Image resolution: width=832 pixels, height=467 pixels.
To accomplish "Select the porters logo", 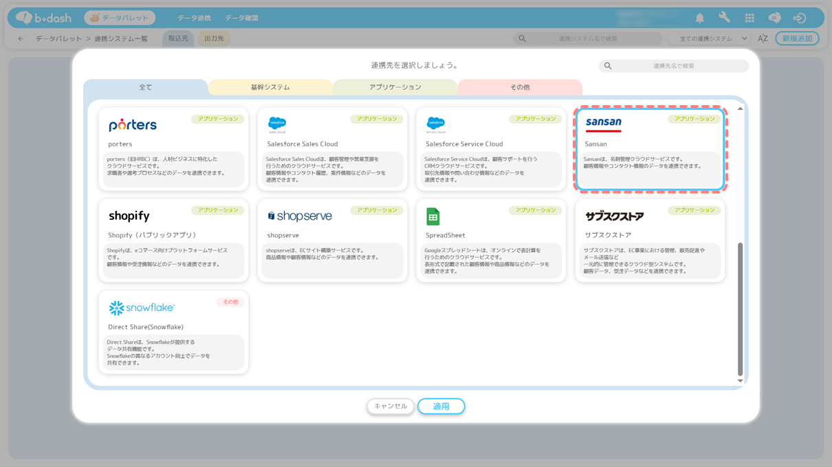I will click(x=133, y=125).
